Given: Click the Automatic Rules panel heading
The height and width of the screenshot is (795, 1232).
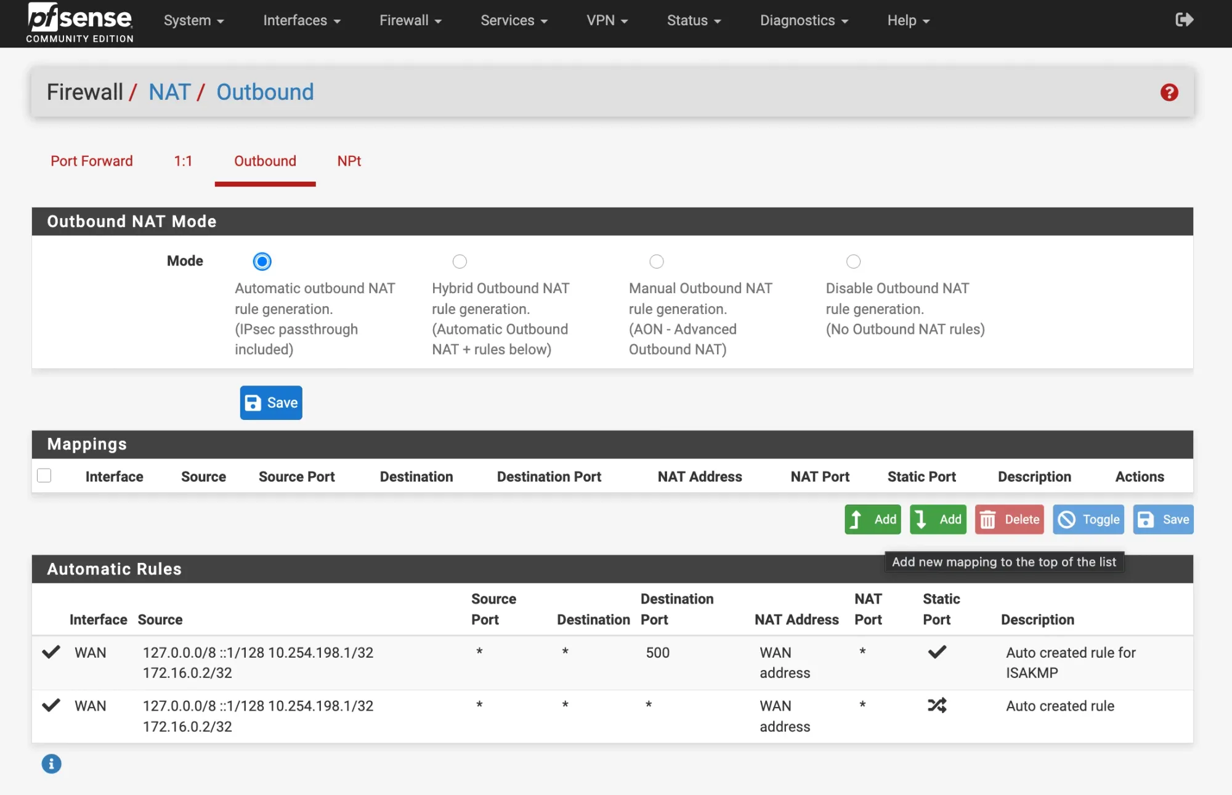Looking at the screenshot, I should coord(114,569).
